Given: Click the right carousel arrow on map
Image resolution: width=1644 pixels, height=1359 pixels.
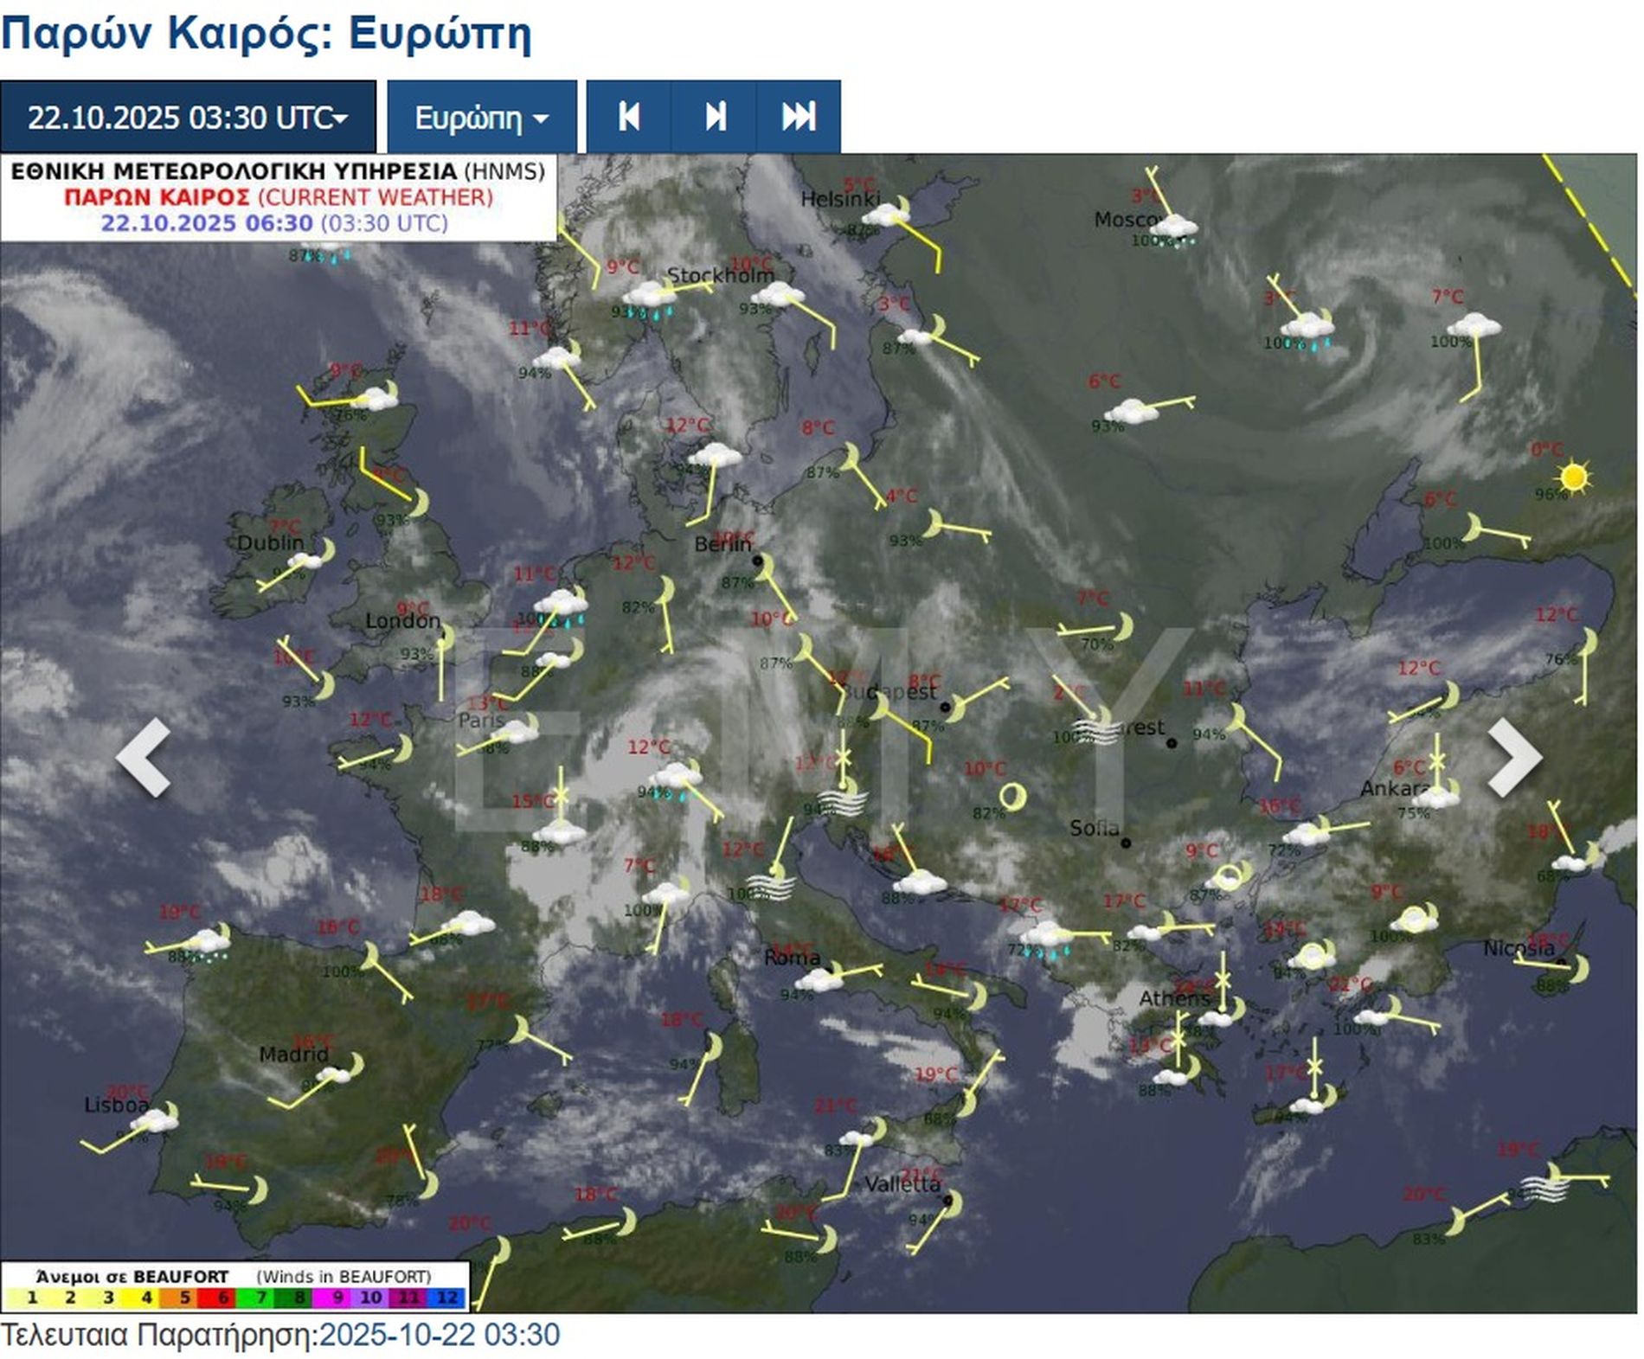Looking at the screenshot, I should click(x=1513, y=757).
